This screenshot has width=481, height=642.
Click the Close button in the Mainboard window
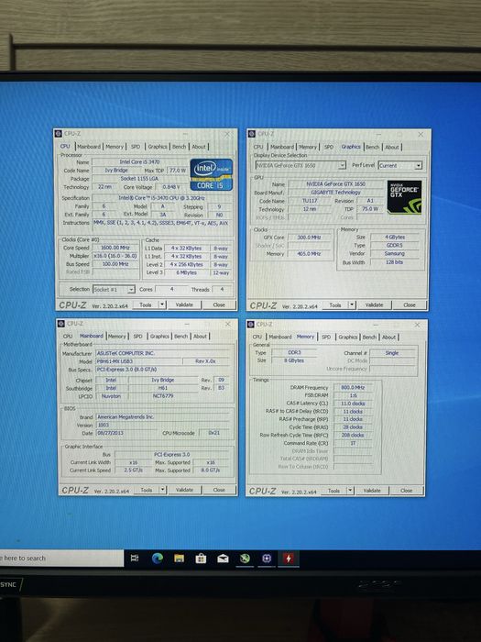click(219, 490)
